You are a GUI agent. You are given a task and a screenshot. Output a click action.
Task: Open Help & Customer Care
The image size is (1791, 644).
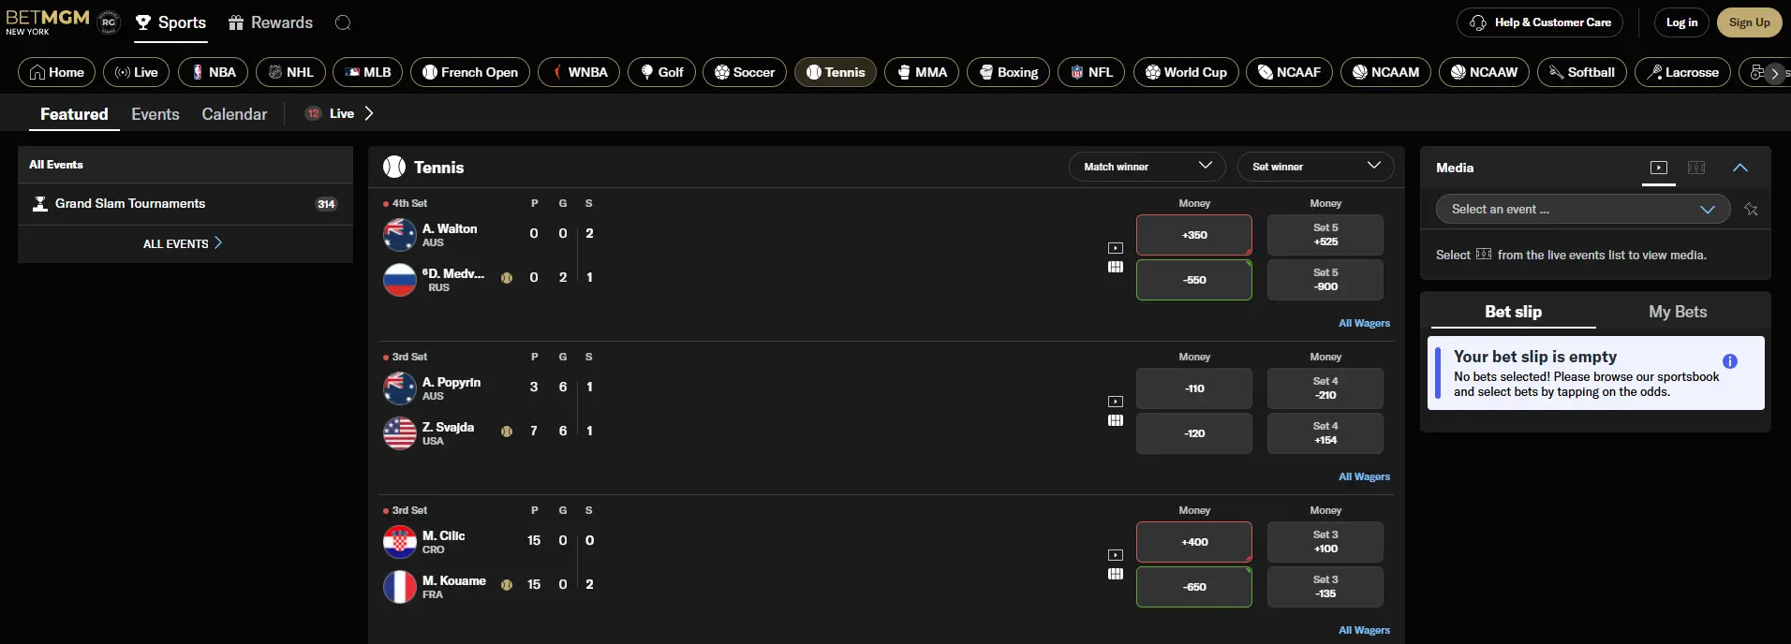coord(1540,22)
